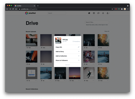Open the browser profile avatar
This screenshot has width=135, height=99.
pyautogui.click(x=125, y=9)
